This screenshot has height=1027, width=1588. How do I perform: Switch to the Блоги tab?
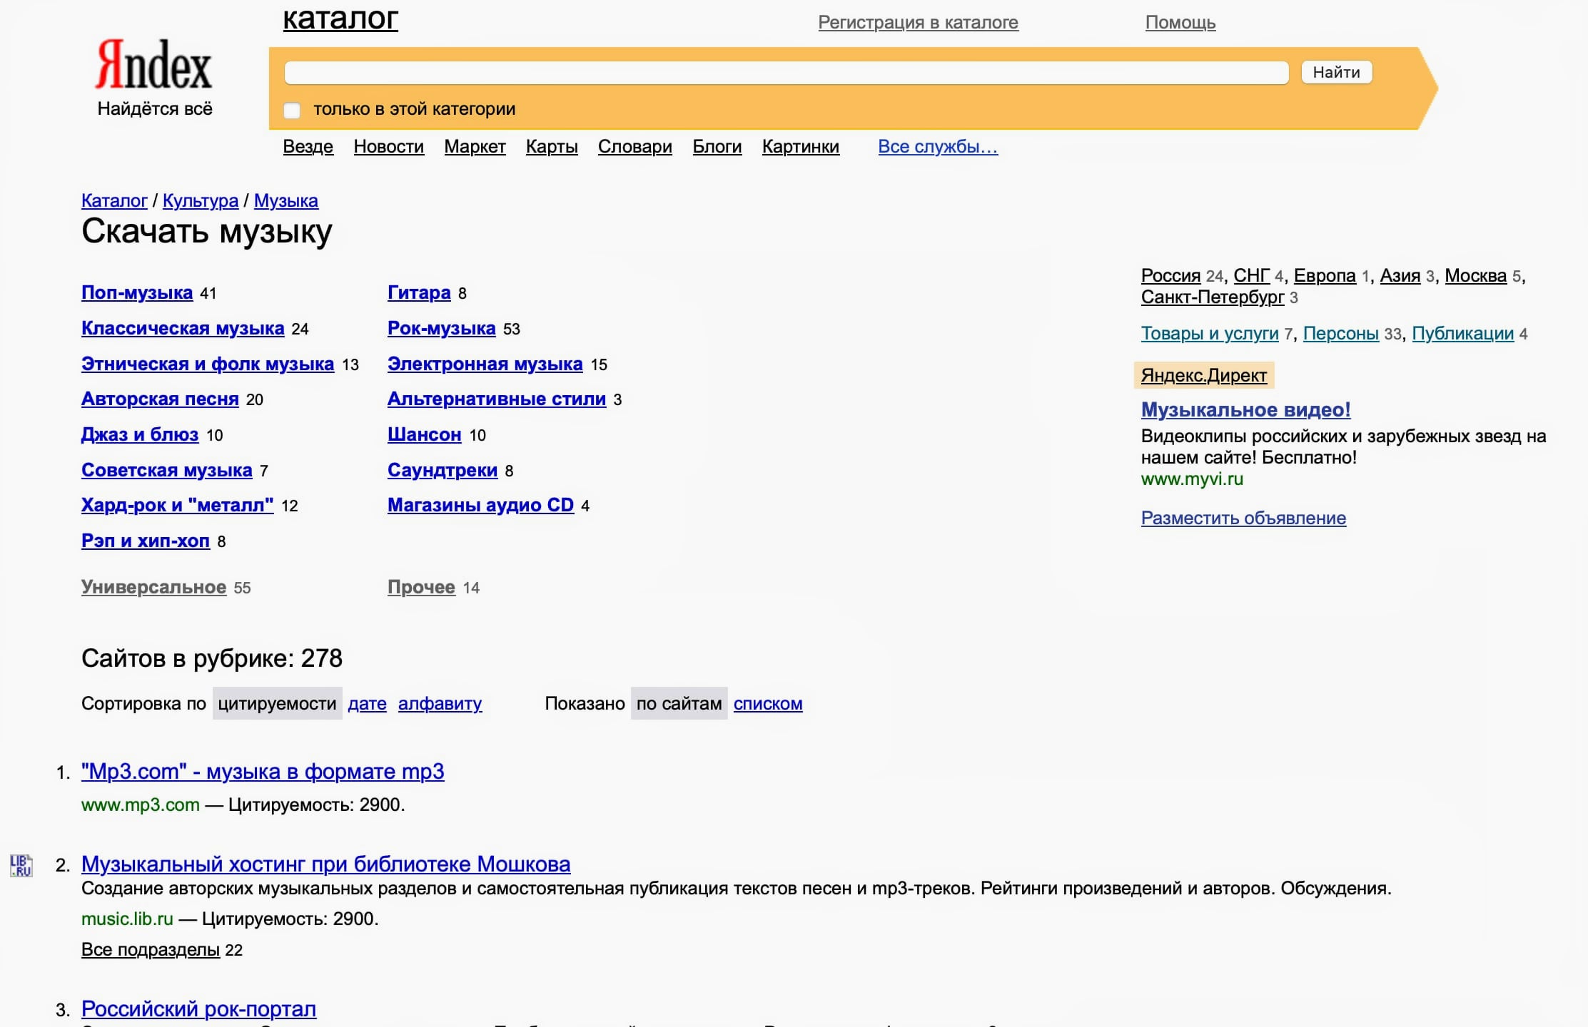tap(717, 147)
